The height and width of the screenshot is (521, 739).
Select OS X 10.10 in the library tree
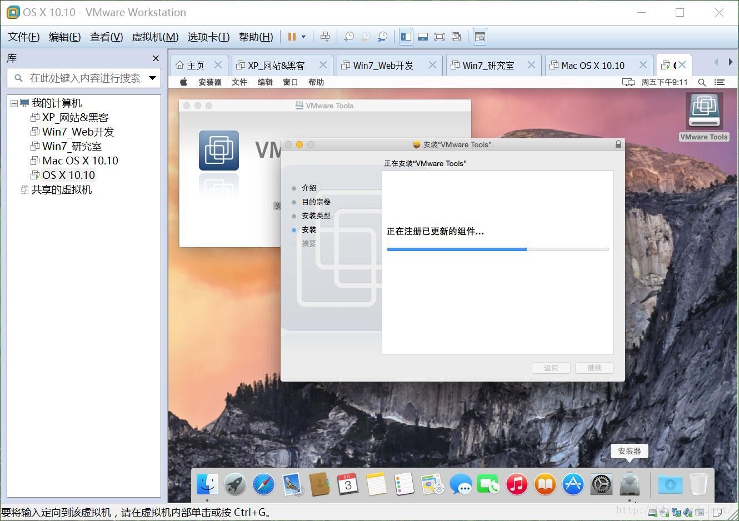click(68, 175)
